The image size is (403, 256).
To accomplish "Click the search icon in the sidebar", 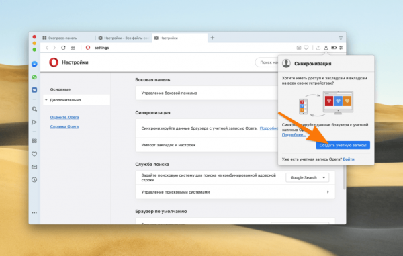I will coord(34,109).
